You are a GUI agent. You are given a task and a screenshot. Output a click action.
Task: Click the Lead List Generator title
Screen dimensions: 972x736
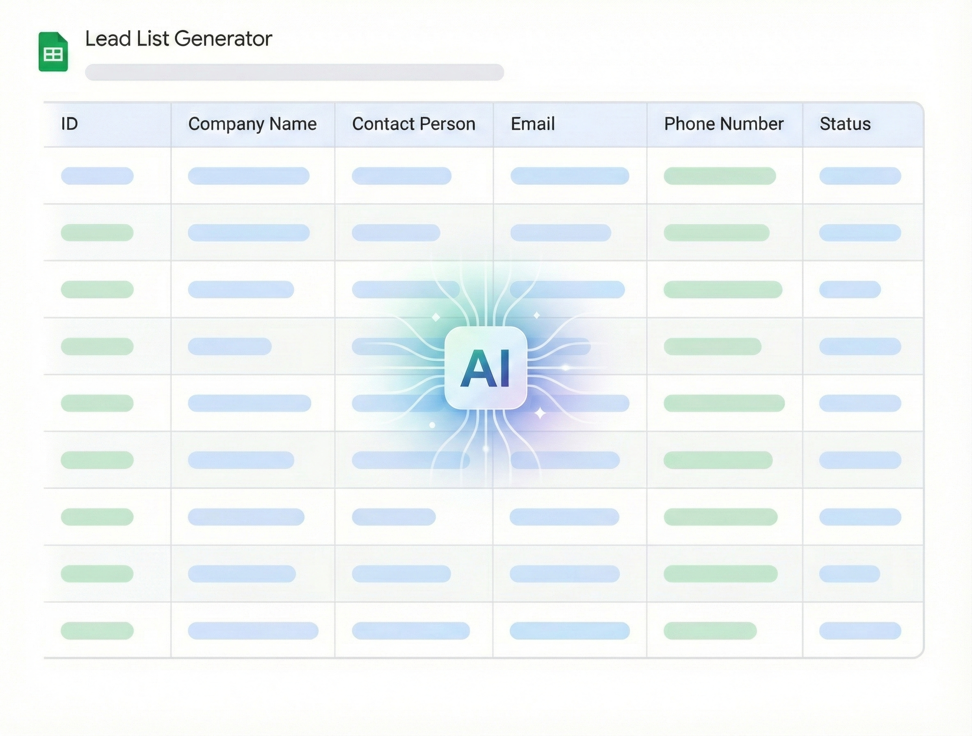[179, 39]
